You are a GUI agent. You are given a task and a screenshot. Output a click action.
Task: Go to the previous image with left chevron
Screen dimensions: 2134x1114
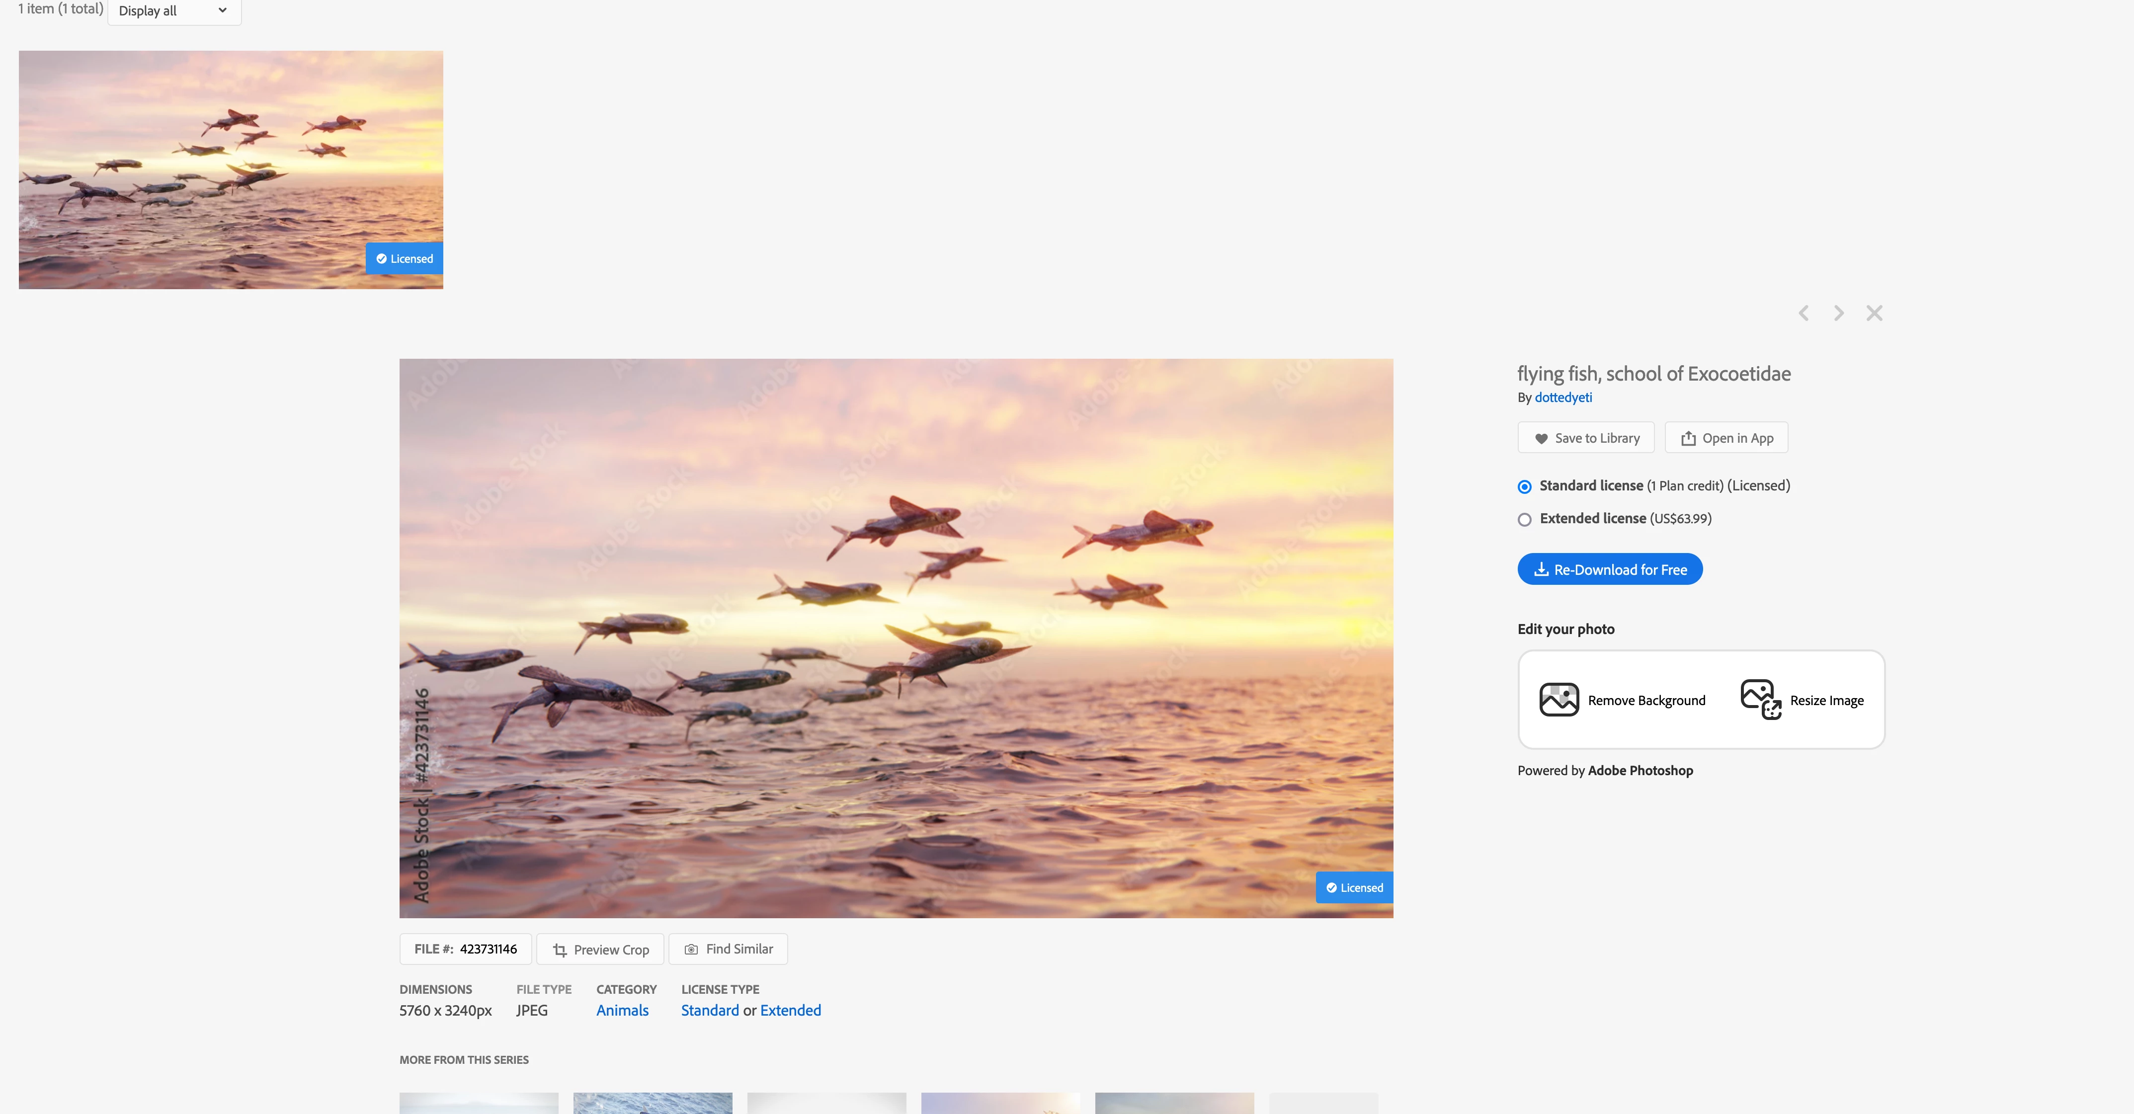(x=1804, y=313)
